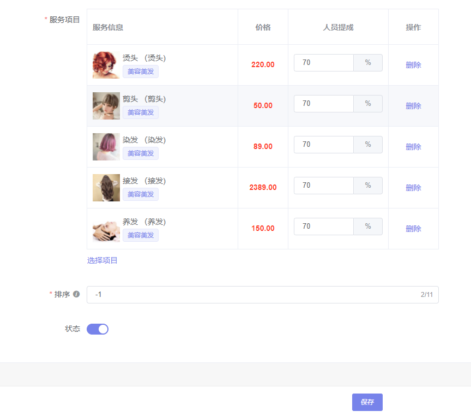471x417 pixels.
Task: Click the price 2389.00
Action: click(x=263, y=187)
